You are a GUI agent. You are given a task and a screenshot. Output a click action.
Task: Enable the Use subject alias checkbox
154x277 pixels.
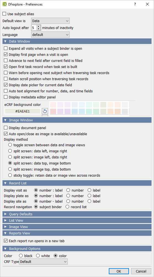click(x=4, y=14)
